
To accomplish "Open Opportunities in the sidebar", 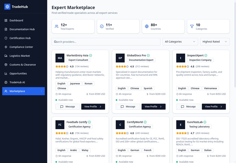I will coord(23,73).
